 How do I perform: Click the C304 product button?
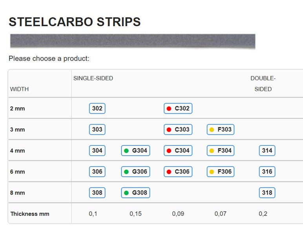pos(178,151)
